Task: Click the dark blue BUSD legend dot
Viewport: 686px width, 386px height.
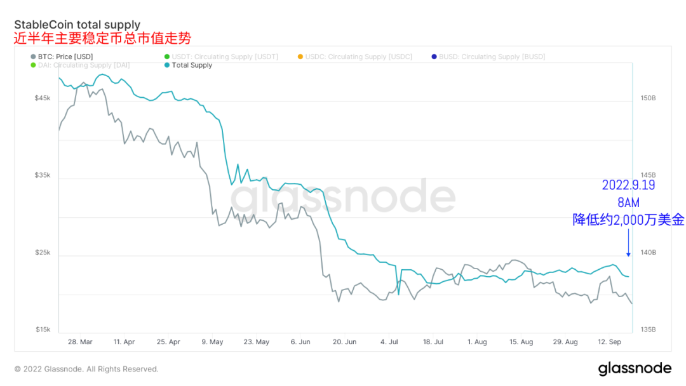Action: 434,57
